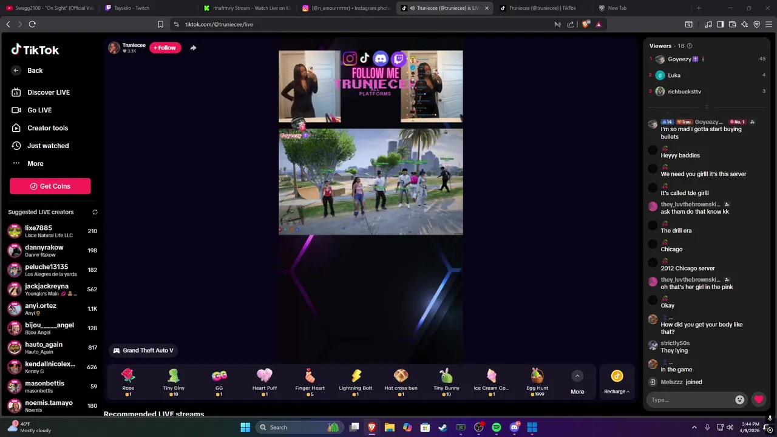Send a GG gift
Image resolution: width=777 pixels, height=437 pixels.
219,382
